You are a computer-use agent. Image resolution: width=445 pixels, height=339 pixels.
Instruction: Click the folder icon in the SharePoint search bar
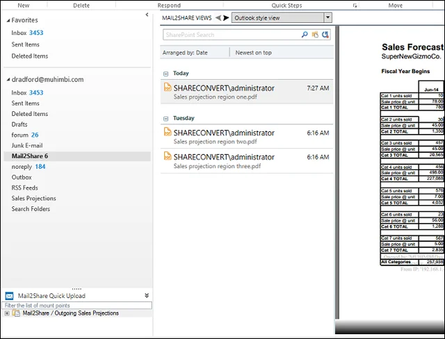coord(315,35)
